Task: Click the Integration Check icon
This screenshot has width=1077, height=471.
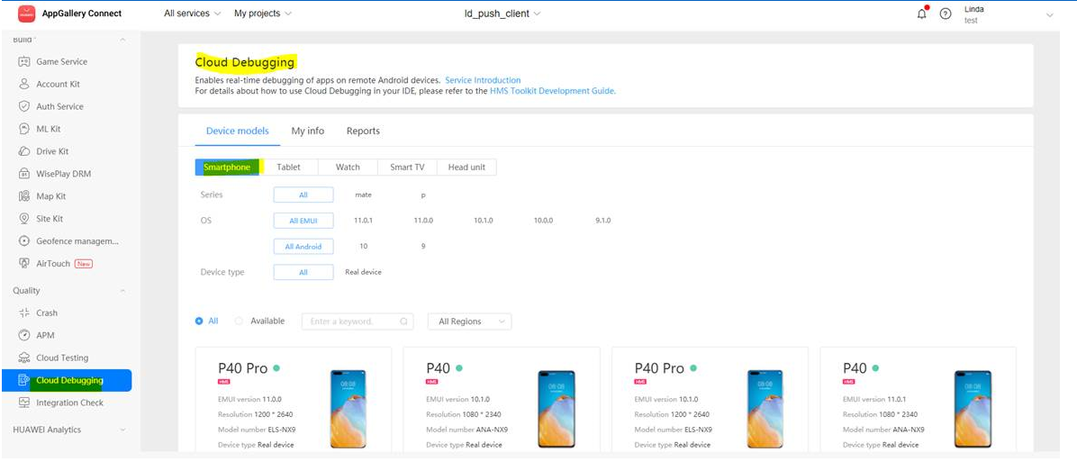Action: point(24,403)
